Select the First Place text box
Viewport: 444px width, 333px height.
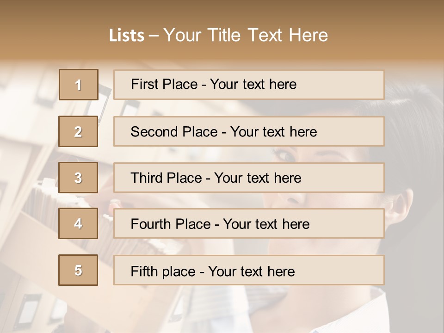[249, 85]
